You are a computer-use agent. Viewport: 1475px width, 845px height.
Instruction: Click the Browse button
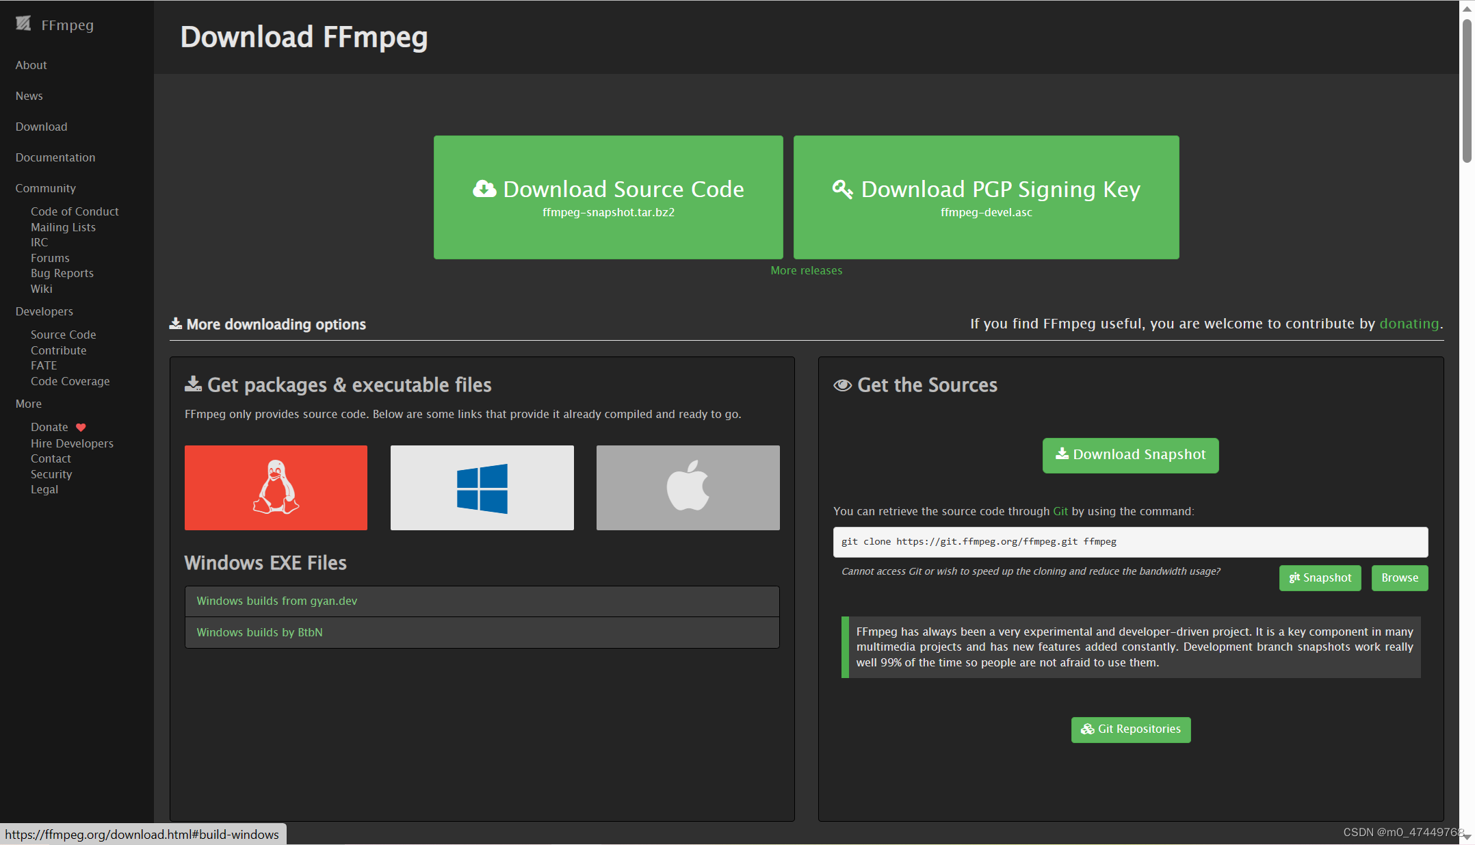[1399, 578]
